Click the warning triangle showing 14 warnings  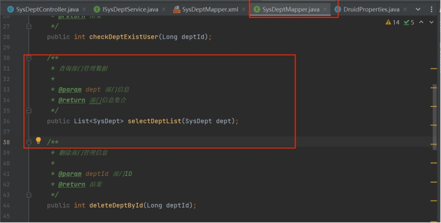pos(388,23)
